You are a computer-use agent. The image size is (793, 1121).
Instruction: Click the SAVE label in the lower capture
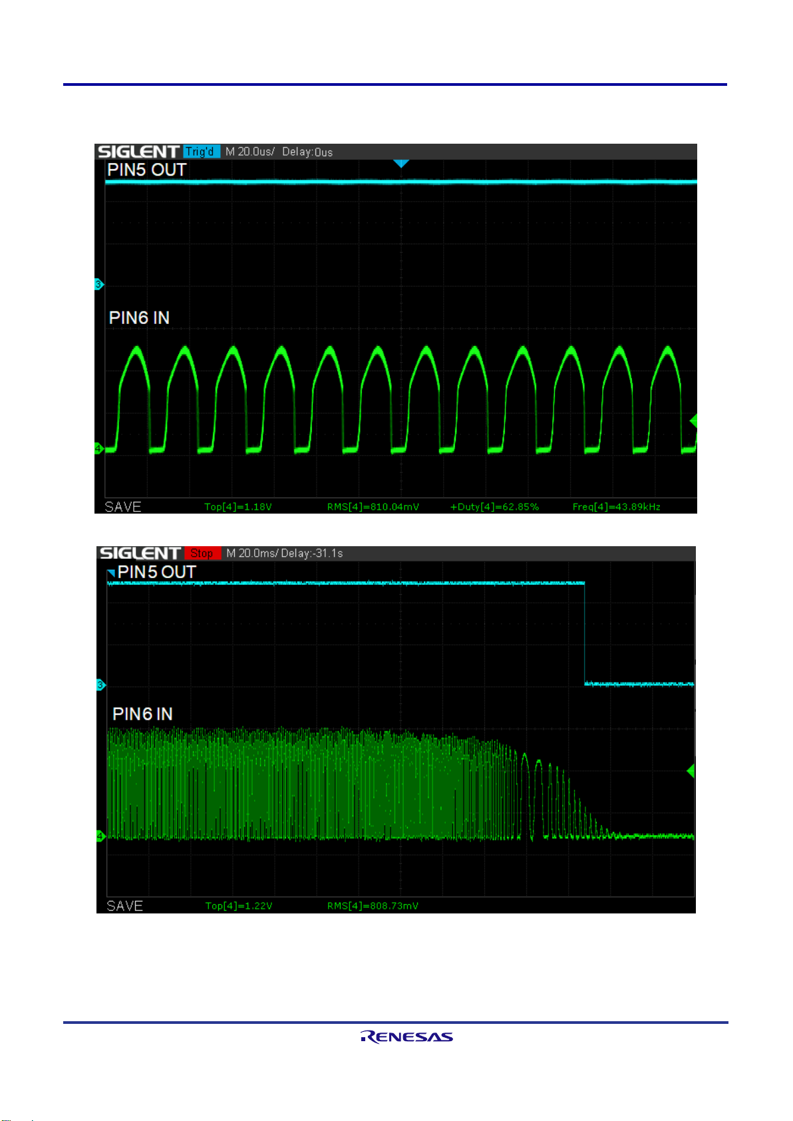pyautogui.click(x=125, y=906)
